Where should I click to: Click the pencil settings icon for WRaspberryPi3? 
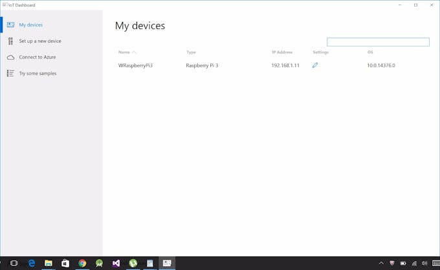pyautogui.click(x=315, y=65)
